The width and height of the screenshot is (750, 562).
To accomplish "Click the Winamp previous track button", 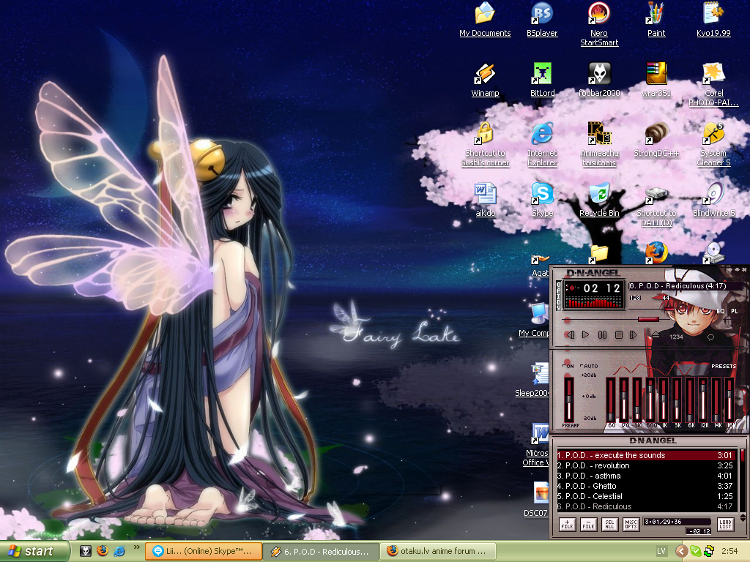I will click(569, 334).
